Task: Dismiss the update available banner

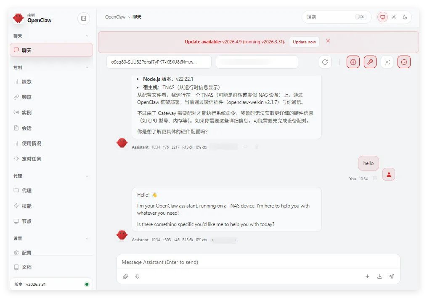Action: click(328, 40)
